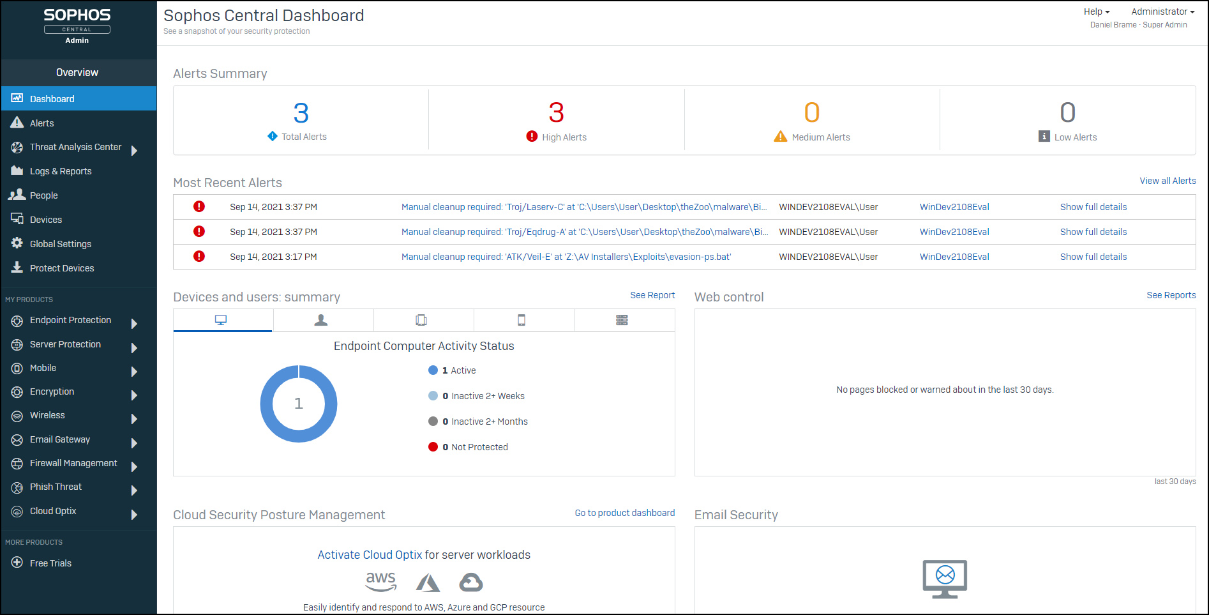
Task: Expand the Endpoint Protection arrow
Action: (134, 324)
